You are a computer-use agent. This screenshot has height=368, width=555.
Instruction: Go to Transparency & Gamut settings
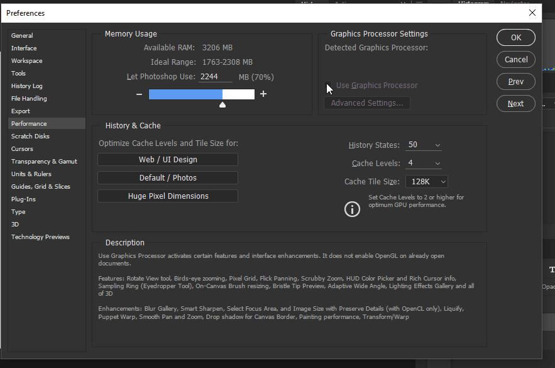(x=44, y=162)
